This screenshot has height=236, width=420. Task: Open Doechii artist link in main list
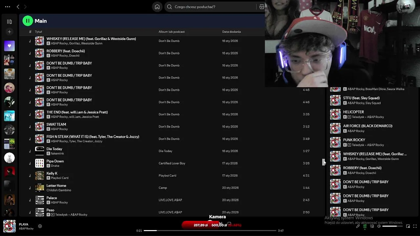click(74, 56)
